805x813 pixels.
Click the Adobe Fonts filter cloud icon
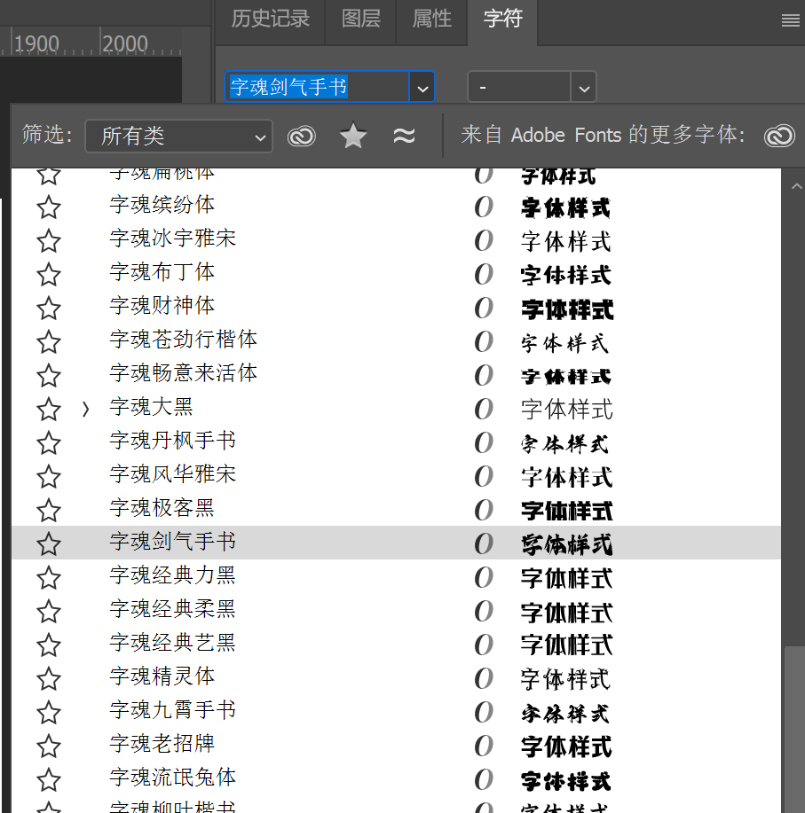(x=302, y=136)
